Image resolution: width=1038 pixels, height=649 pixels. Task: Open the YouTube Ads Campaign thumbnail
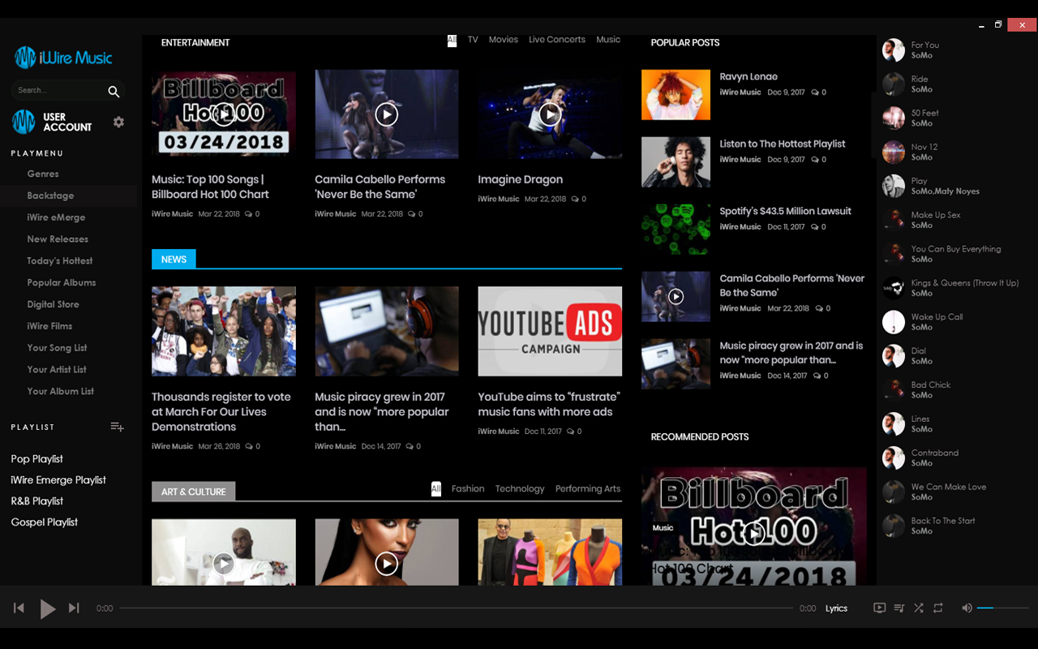pyautogui.click(x=550, y=331)
